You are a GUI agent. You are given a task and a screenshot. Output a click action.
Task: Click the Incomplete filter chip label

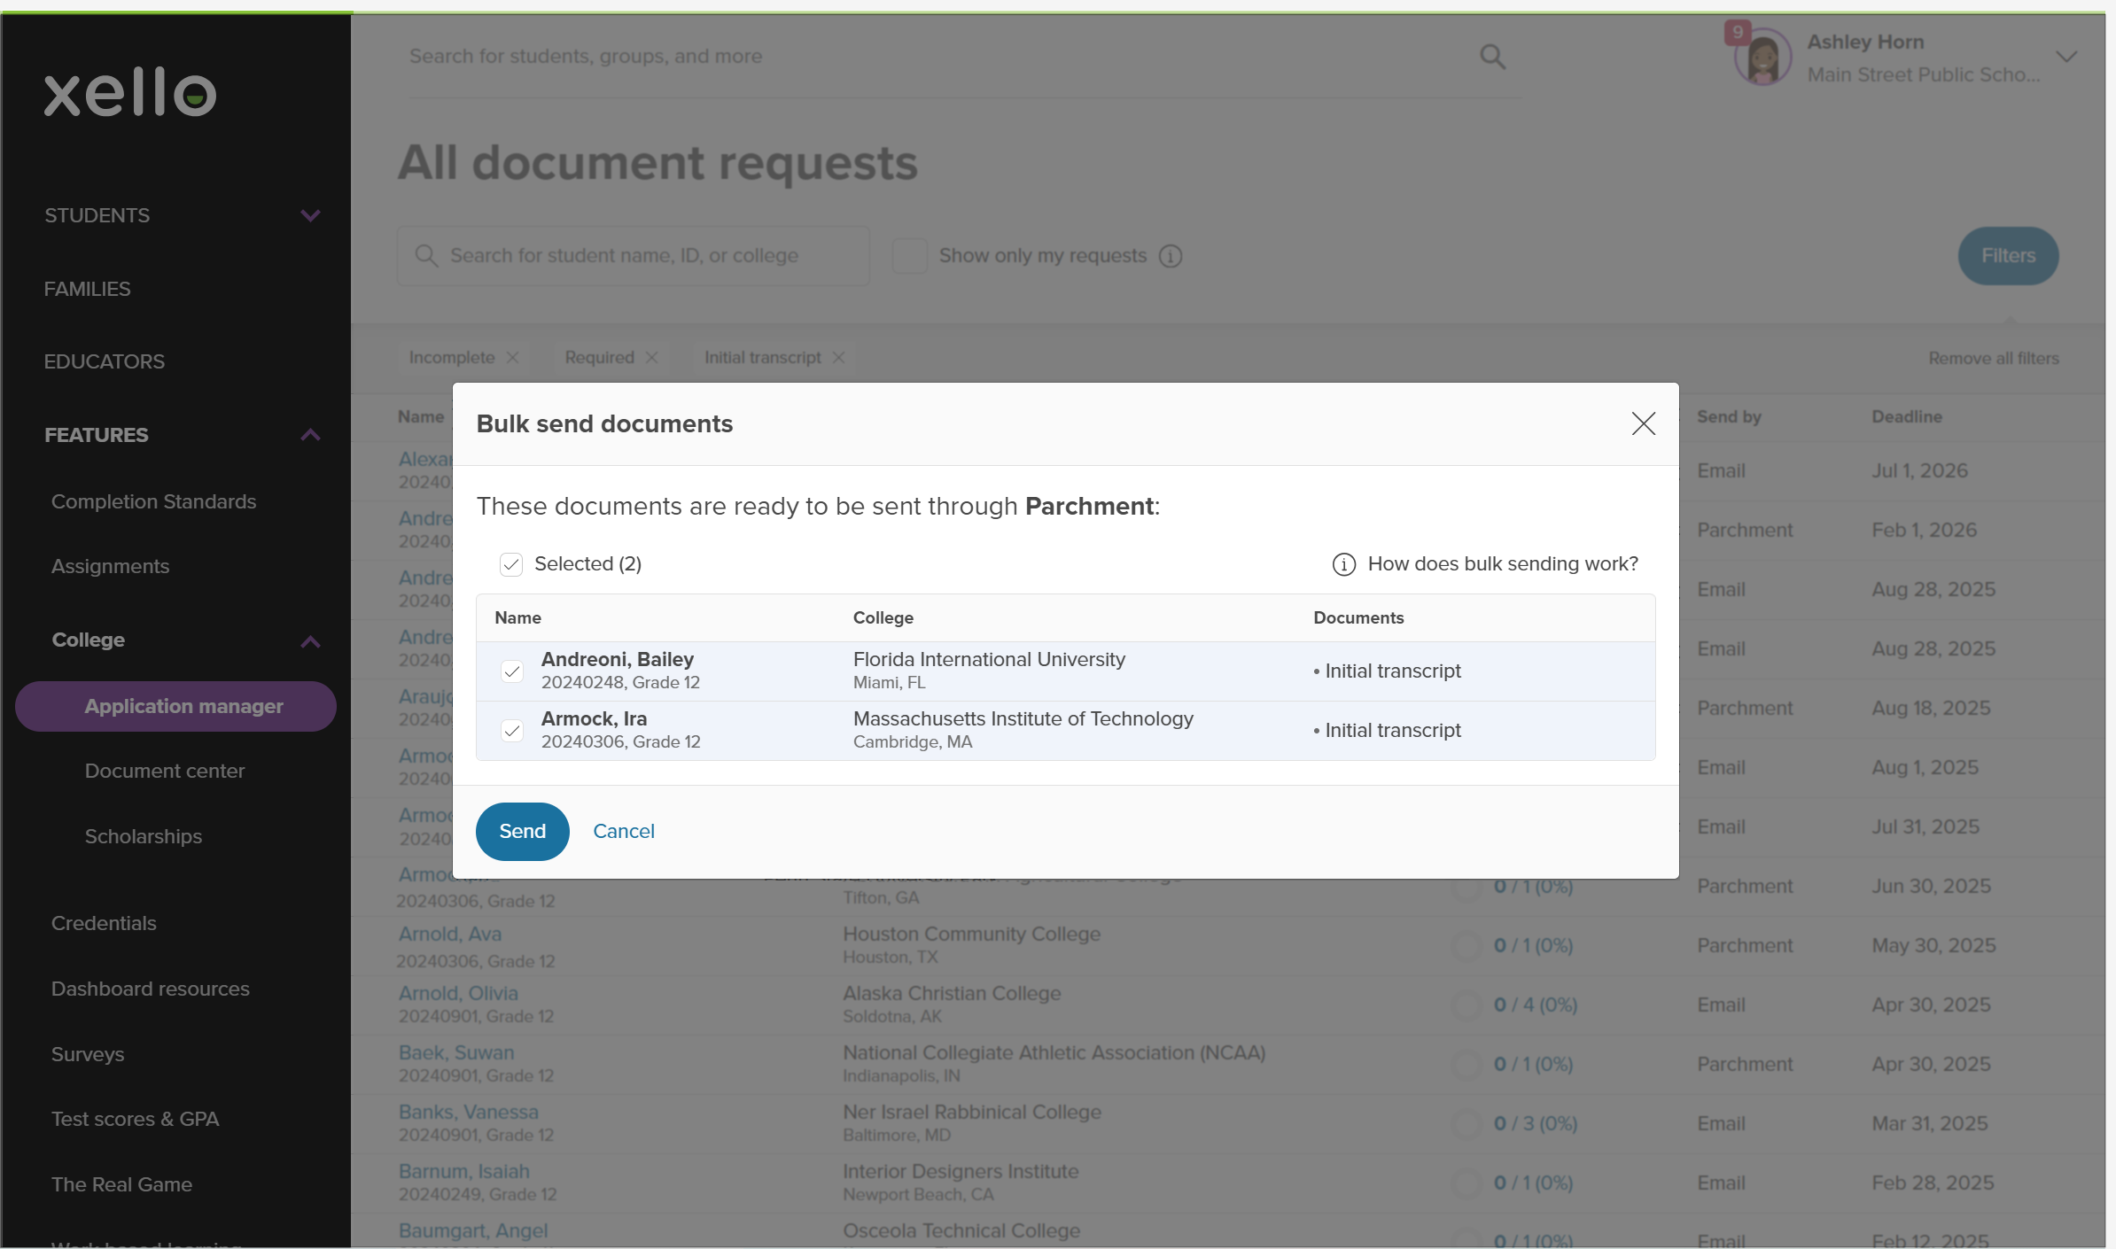pos(452,357)
